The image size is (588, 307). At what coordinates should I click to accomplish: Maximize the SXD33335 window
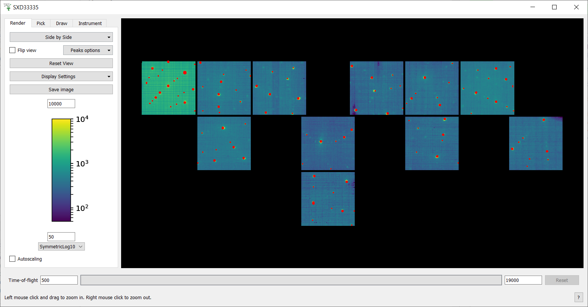coord(554,7)
